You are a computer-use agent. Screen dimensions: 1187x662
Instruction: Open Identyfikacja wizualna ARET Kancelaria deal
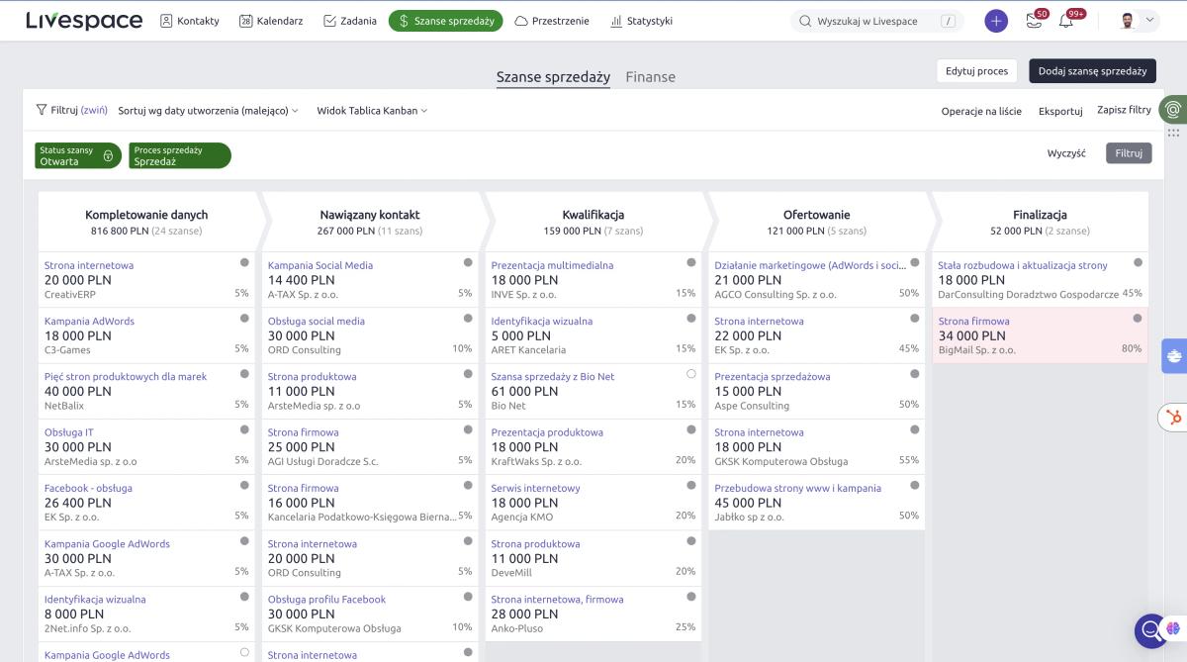click(542, 322)
